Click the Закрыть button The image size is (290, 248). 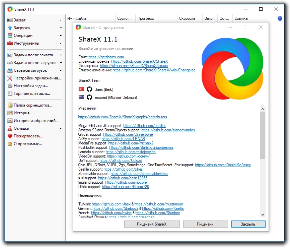pos(248,224)
